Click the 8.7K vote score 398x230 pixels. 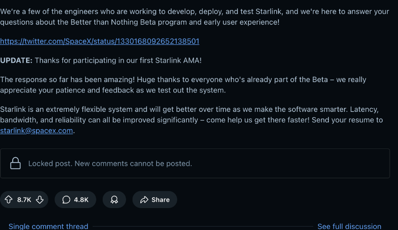point(24,200)
